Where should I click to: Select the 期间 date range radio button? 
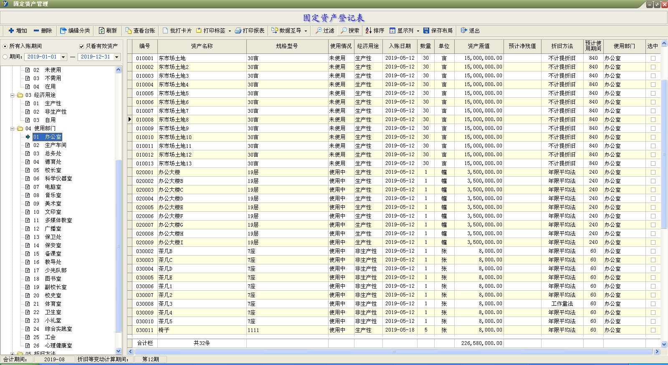(5, 57)
